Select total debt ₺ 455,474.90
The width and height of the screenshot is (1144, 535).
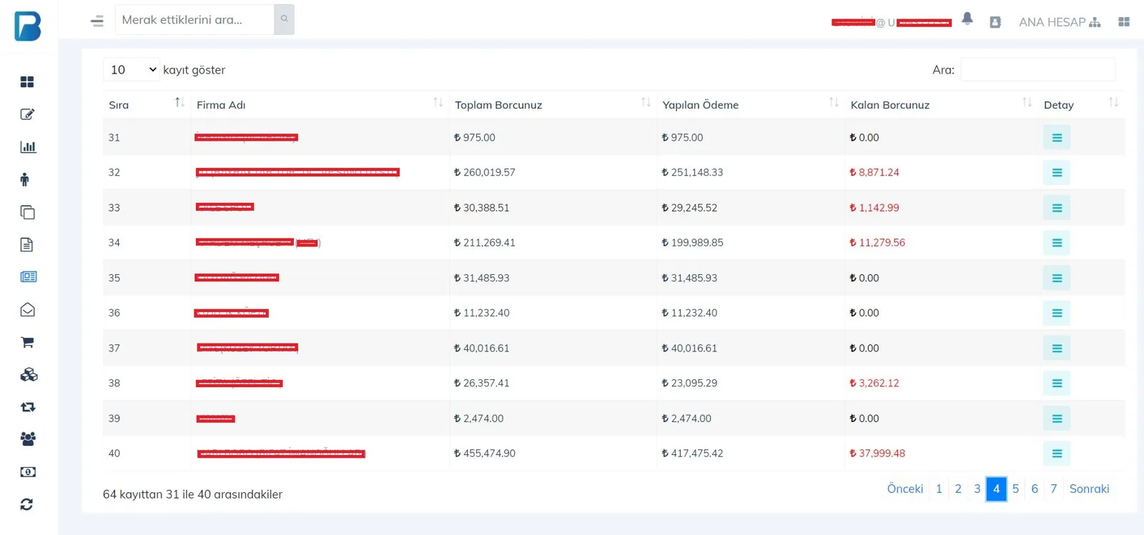pyautogui.click(x=485, y=453)
